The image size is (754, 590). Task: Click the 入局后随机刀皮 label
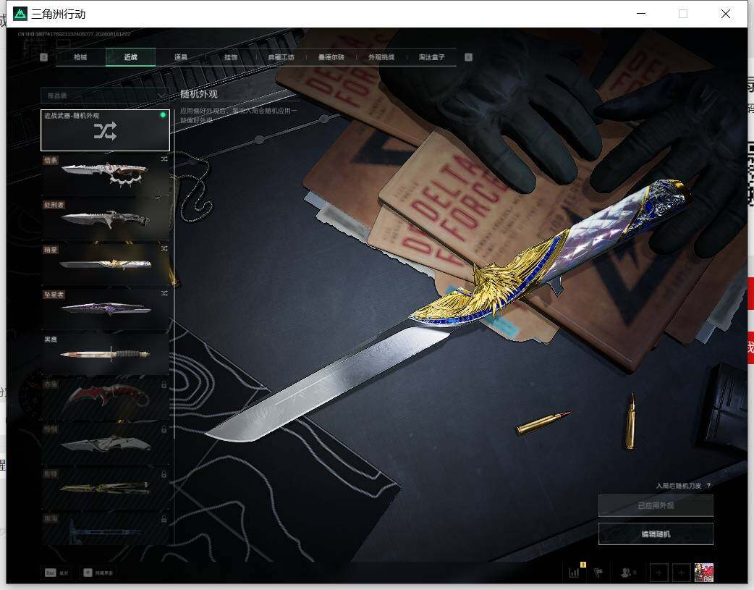click(x=679, y=486)
